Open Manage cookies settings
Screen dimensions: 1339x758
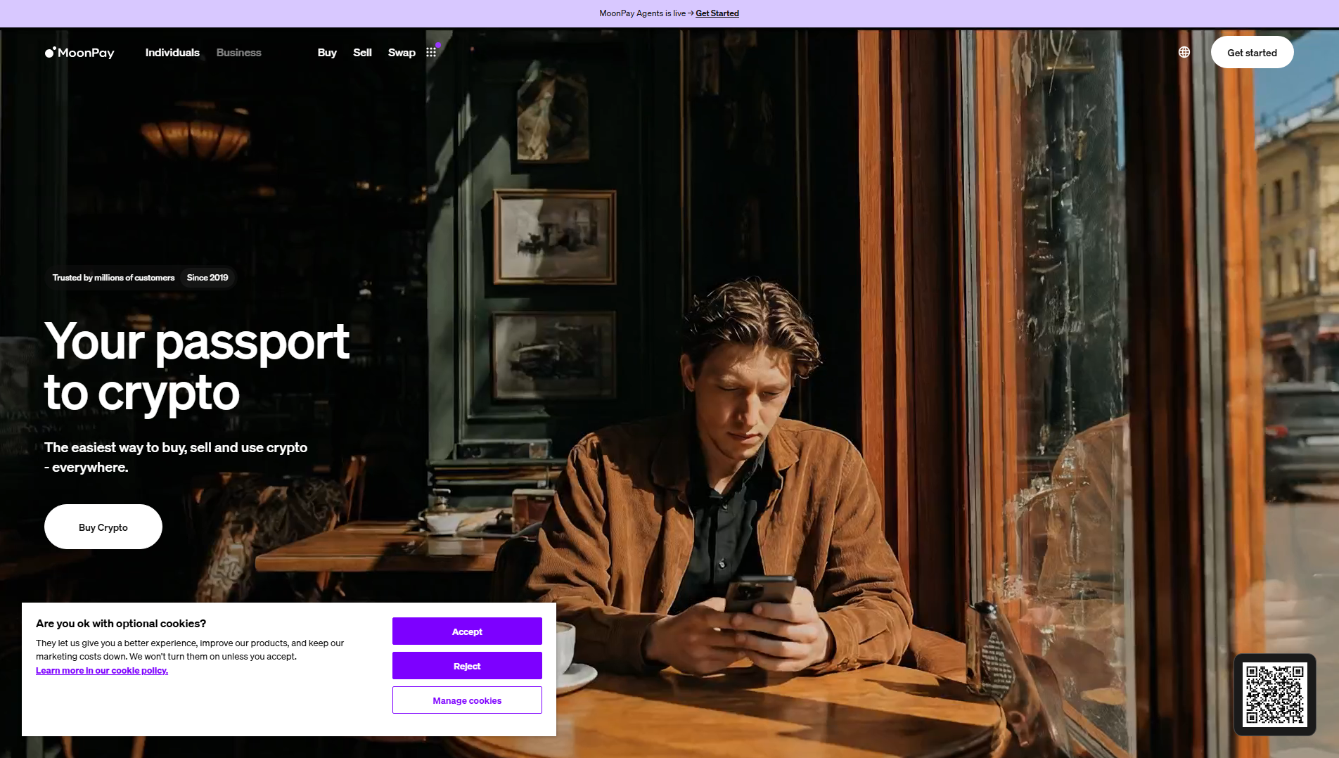coord(467,700)
